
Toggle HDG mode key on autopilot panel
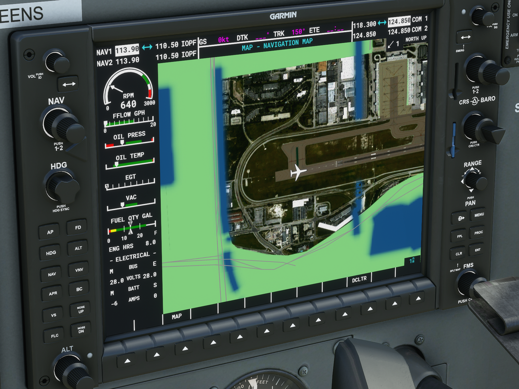pyautogui.click(x=50, y=253)
